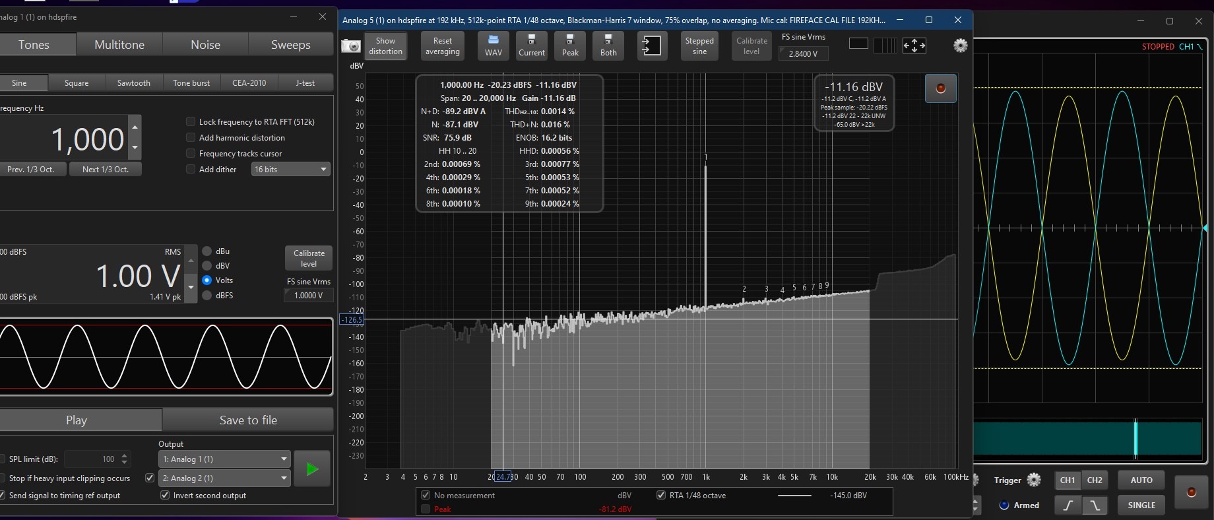Go to Next 1/3 Oct. frequency

[106, 170]
